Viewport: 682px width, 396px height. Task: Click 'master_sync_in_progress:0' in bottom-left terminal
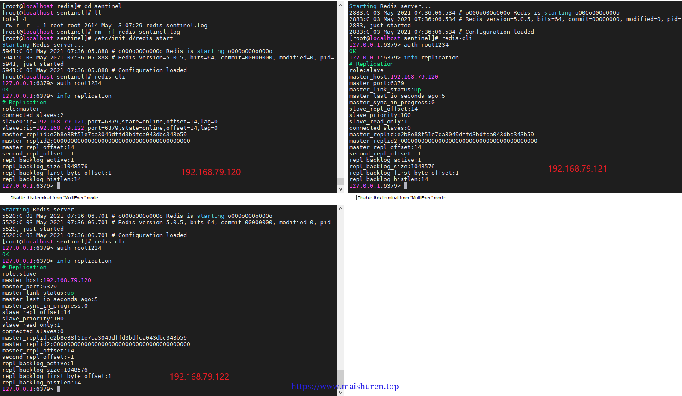point(45,306)
